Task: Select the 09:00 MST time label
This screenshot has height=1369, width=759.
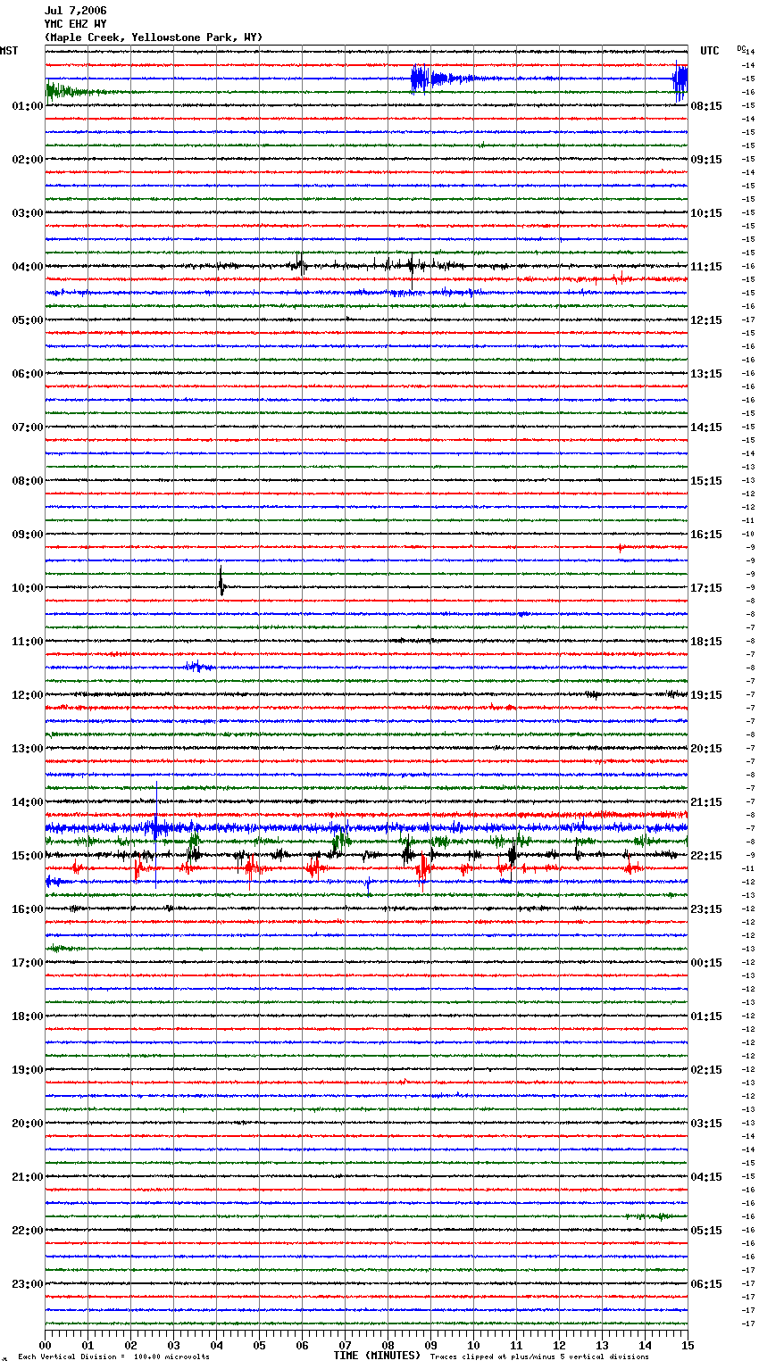Action: click(28, 535)
